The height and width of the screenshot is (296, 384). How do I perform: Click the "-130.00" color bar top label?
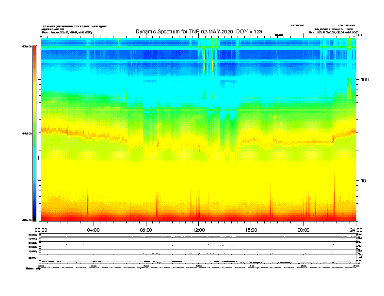pyautogui.click(x=27, y=46)
